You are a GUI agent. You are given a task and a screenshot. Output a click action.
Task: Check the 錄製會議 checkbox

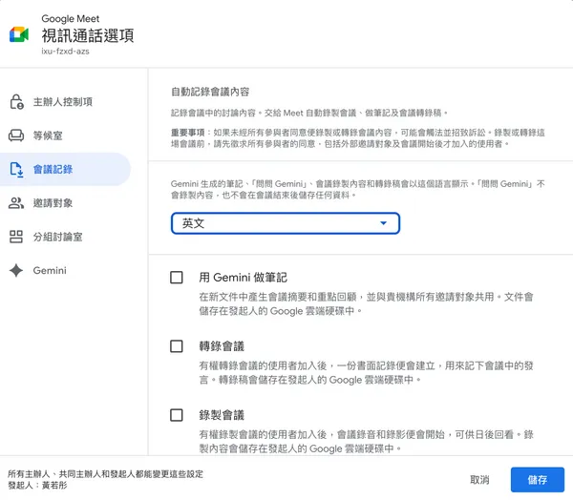pos(177,415)
